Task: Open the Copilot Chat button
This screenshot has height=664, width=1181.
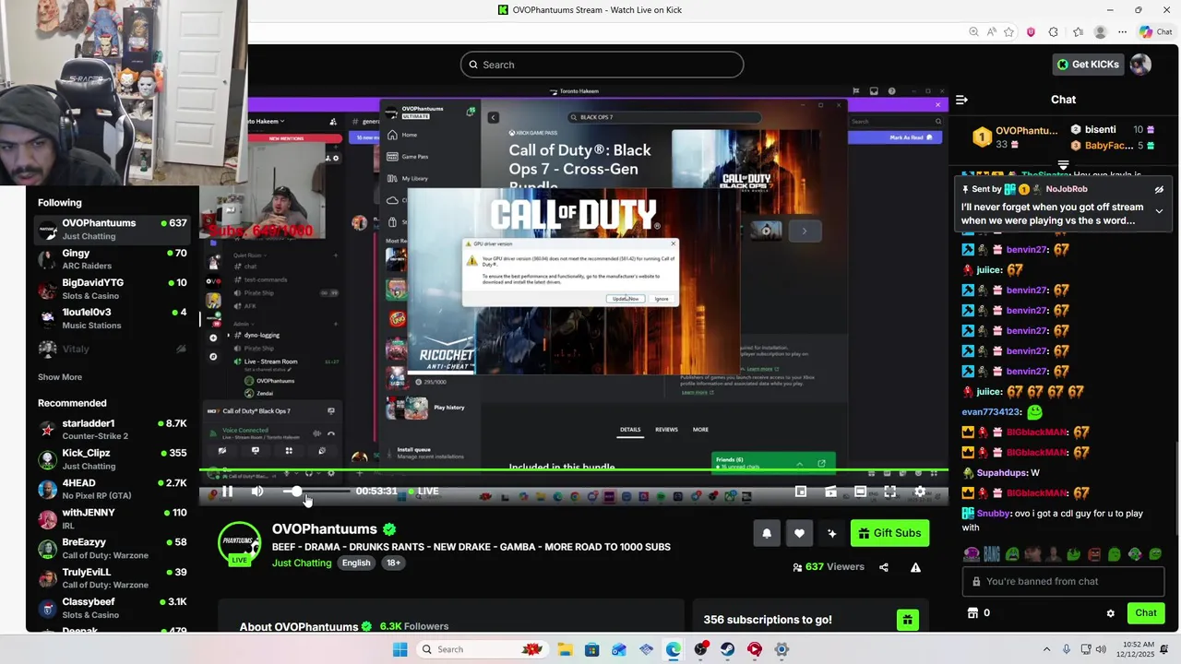Action: pyautogui.click(x=1155, y=31)
